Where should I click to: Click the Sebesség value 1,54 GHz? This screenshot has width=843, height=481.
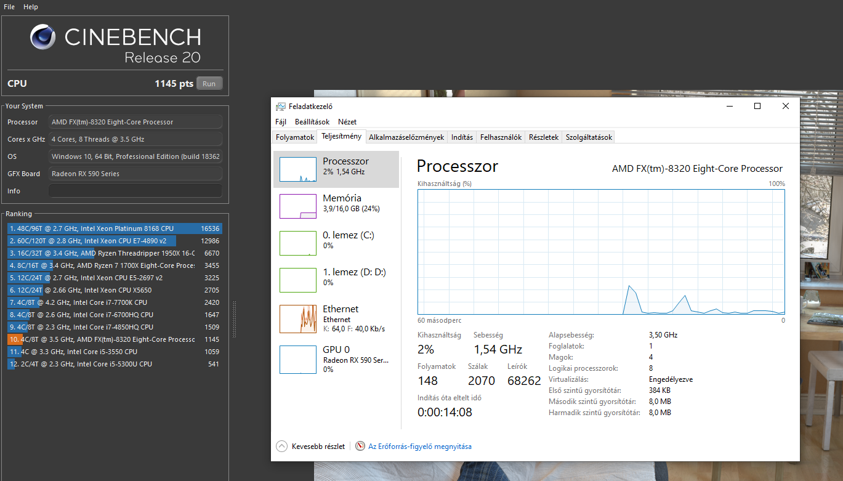pos(498,350)
